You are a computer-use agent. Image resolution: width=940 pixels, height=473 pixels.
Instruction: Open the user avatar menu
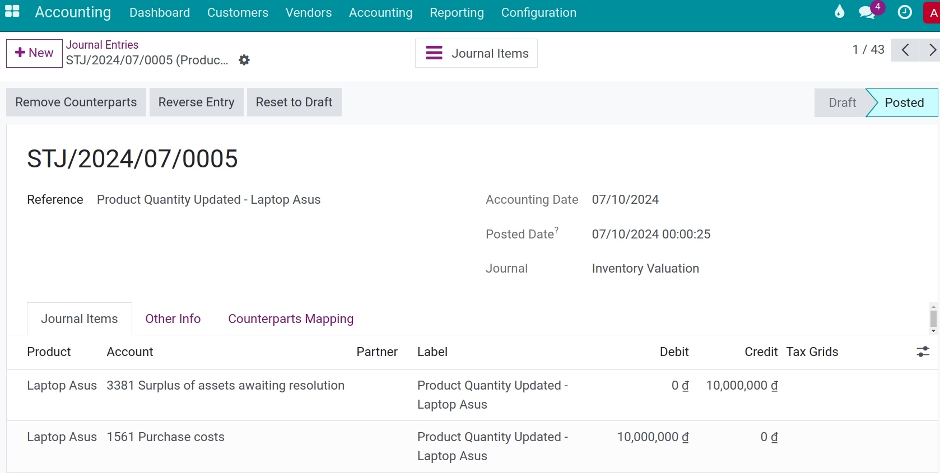932,12
